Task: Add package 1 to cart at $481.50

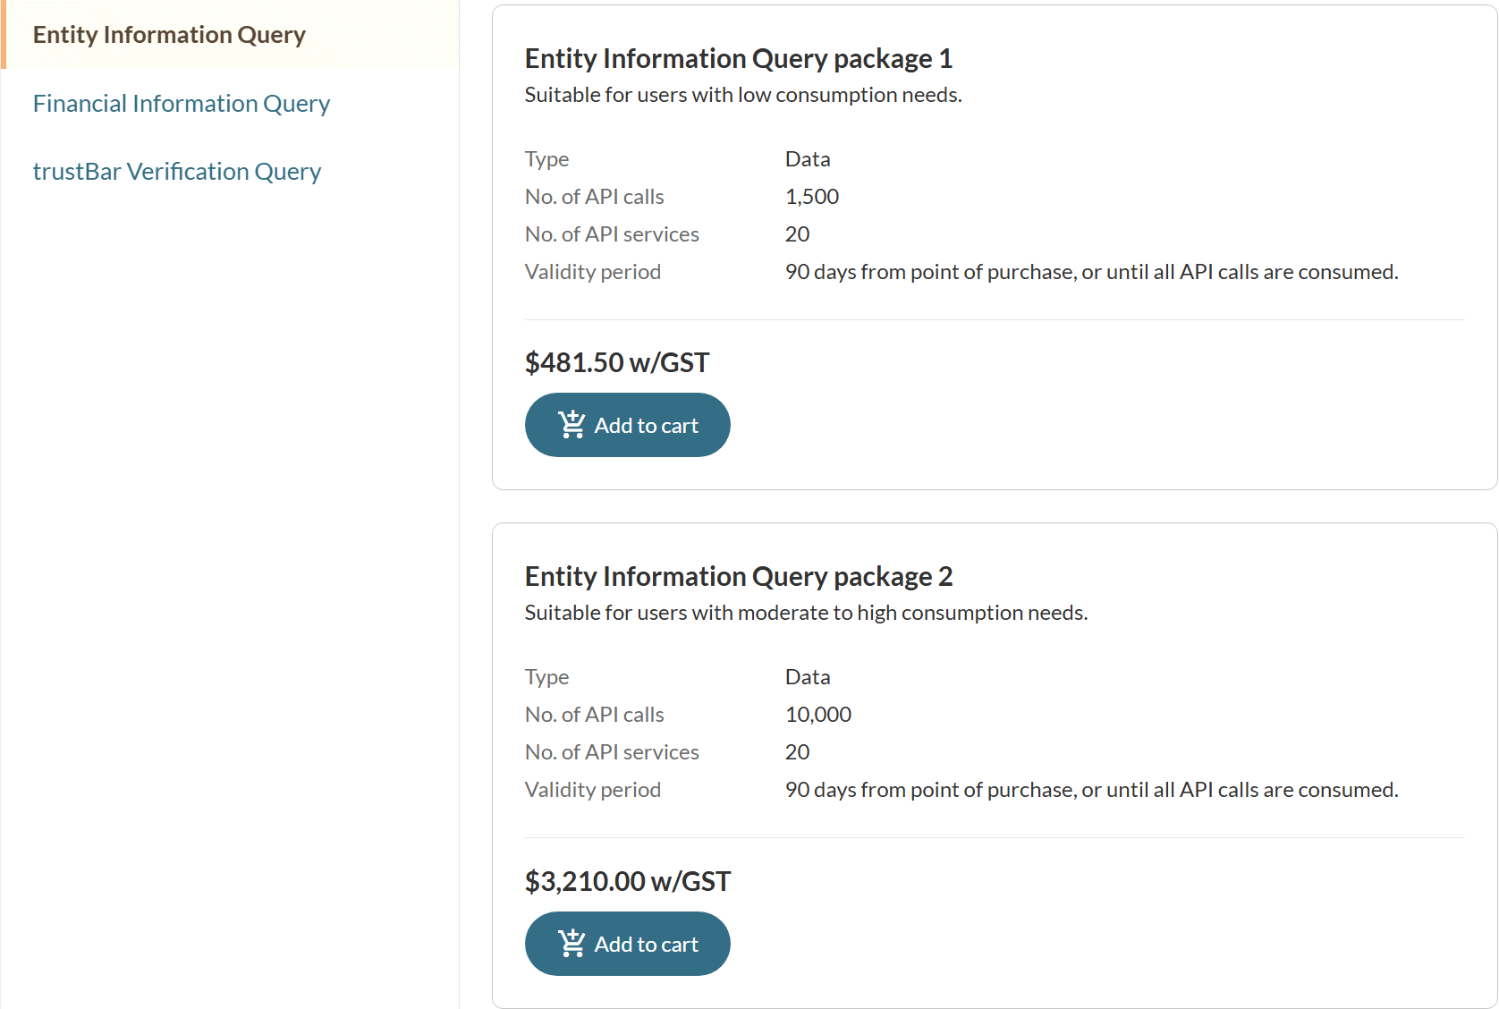Action: coord(628,425)
